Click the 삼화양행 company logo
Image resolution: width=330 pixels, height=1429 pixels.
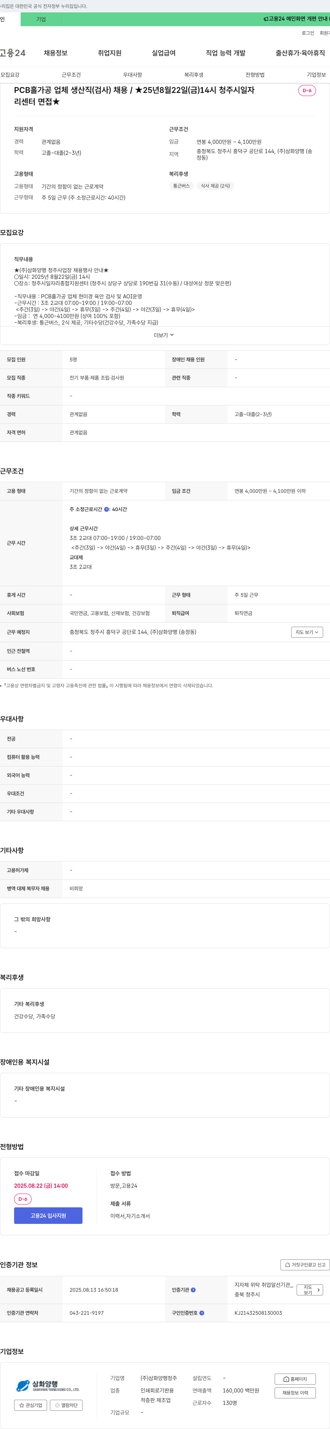pyautogui.click(x=48, y=1385)
